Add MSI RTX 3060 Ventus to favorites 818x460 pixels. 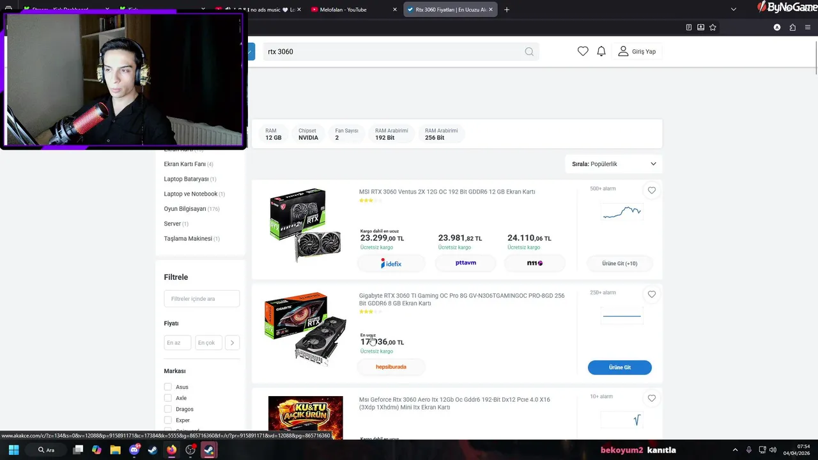coord(652,190)
